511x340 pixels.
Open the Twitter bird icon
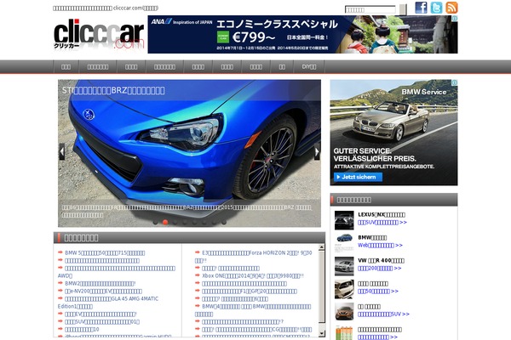pos(436,8)
